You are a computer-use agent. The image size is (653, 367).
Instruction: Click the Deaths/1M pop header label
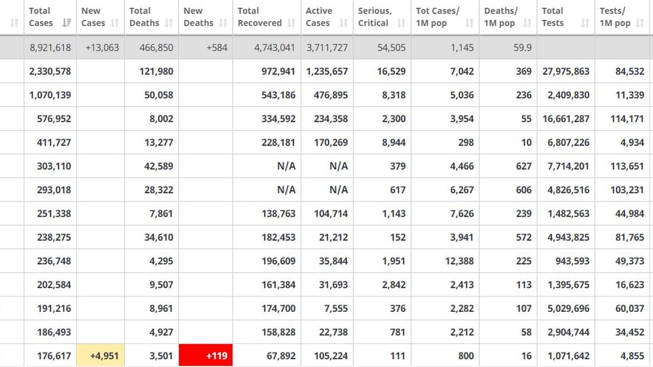pos(501,17)
